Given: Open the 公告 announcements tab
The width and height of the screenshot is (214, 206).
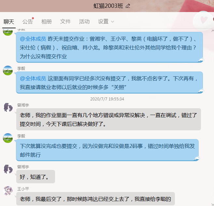Looking at the screenshot, I should [28, 21].
